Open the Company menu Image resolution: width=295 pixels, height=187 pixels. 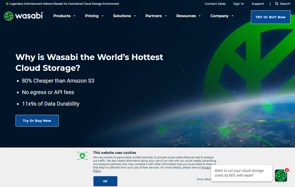tap(219, 16)
